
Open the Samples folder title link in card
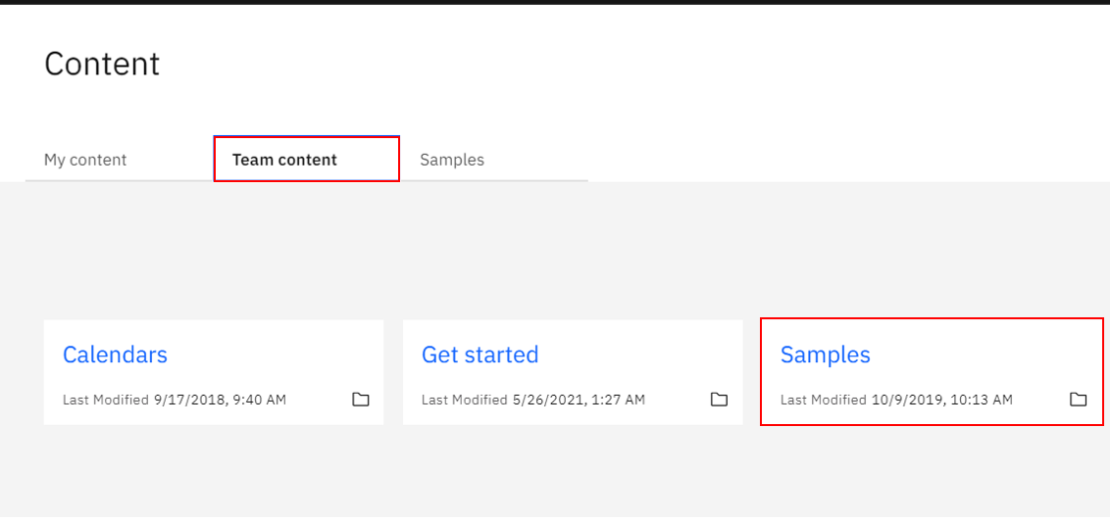click(825, 355)
